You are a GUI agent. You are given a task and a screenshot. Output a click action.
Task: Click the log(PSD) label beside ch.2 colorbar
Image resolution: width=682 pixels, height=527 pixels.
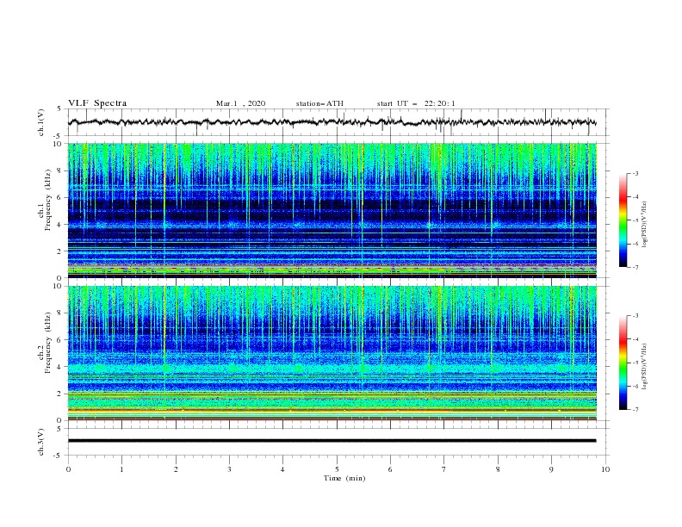pos(645,367)
